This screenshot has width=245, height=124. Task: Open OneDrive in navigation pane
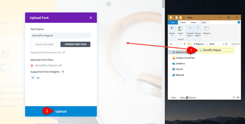pos(178,63)
